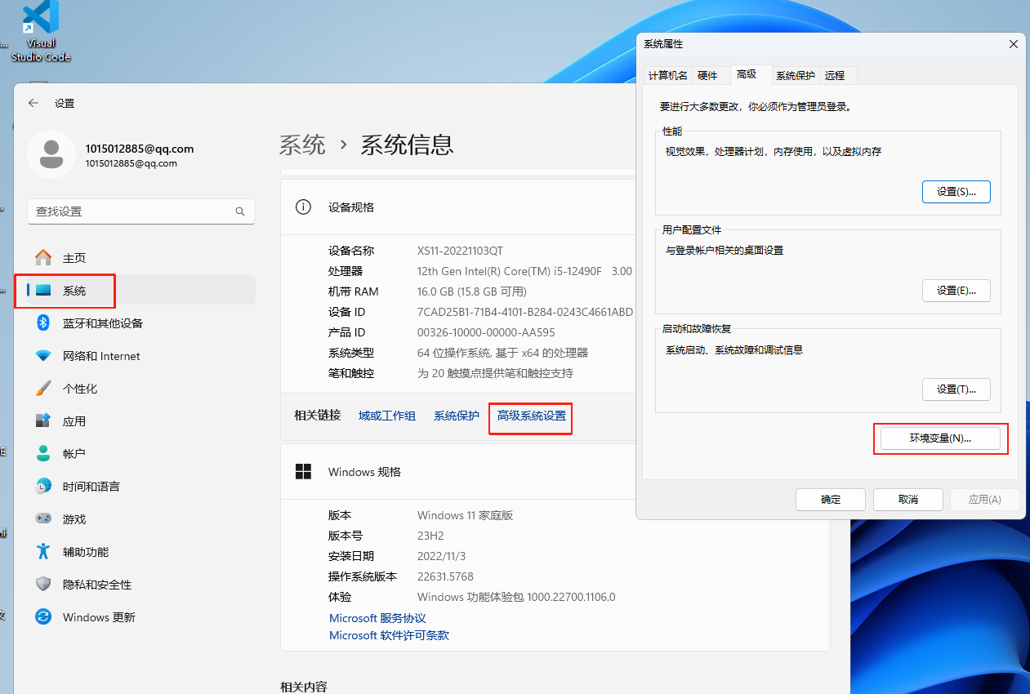Open 高级系统设置 link

531,416
